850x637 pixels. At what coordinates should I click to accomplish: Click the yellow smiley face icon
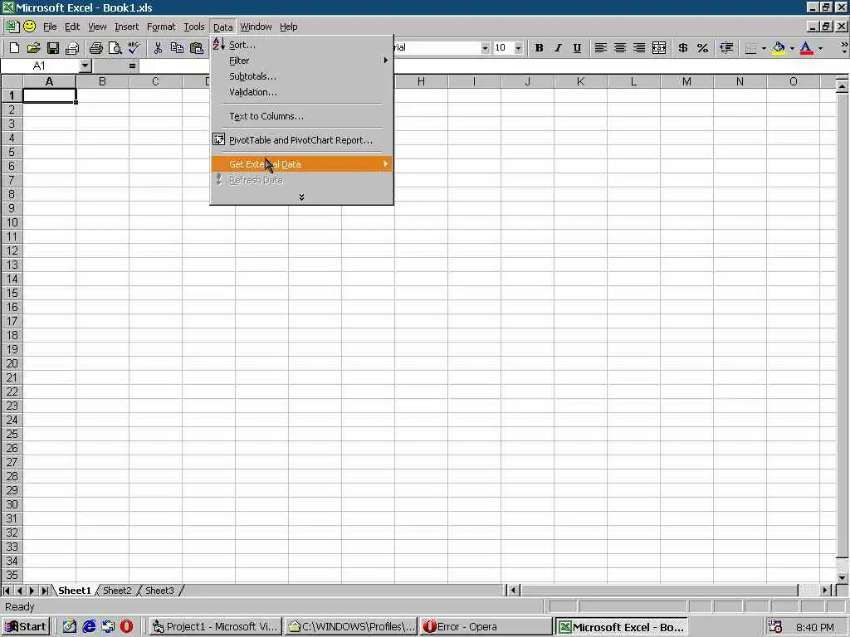pos(29,26)
